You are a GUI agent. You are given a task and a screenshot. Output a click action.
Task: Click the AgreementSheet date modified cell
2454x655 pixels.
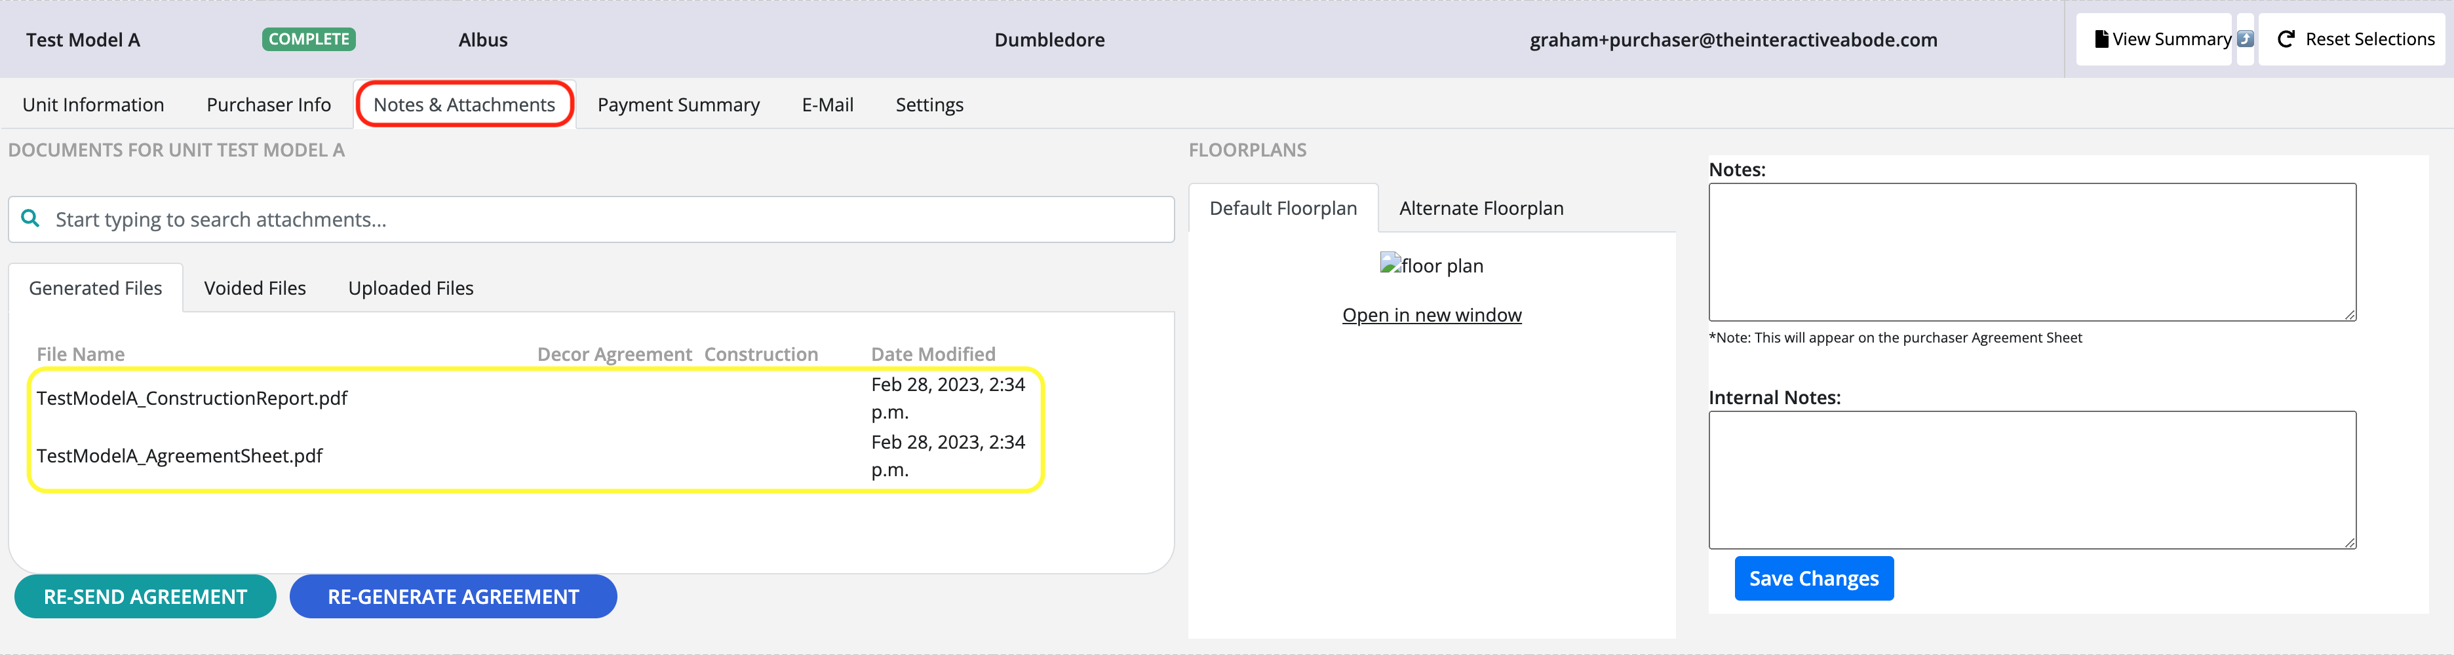click(x=948, y=455)
